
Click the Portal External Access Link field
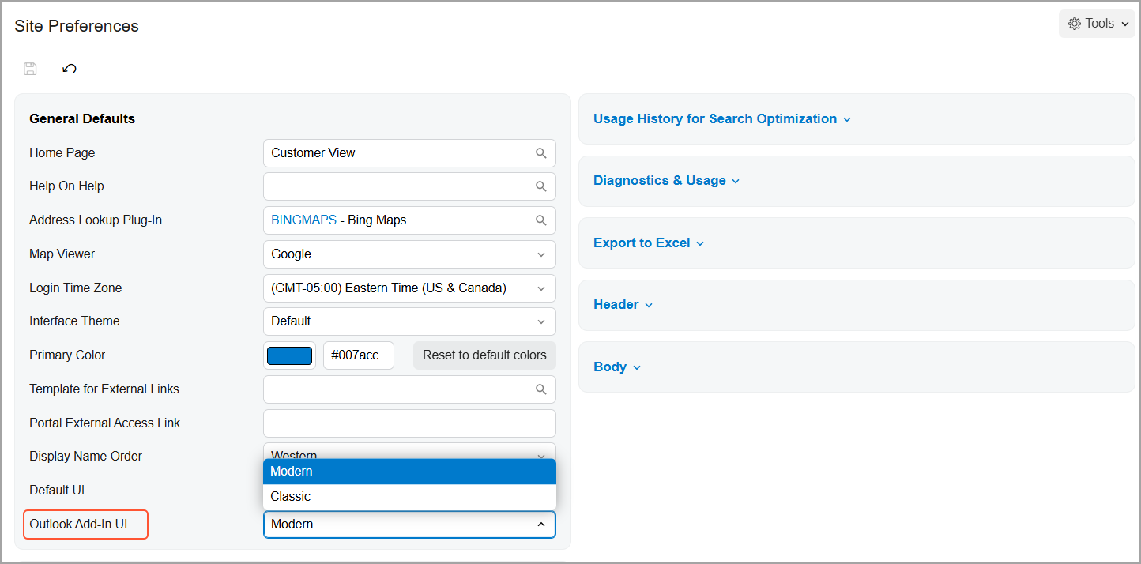409,423
